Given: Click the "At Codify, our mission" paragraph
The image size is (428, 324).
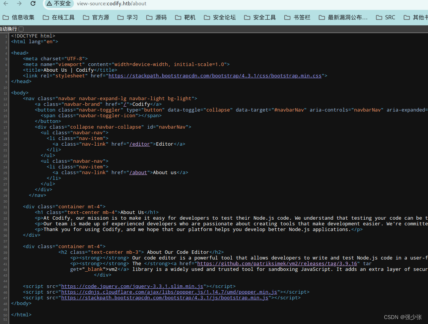Looking at the screenshot, I should click(232, 218).
